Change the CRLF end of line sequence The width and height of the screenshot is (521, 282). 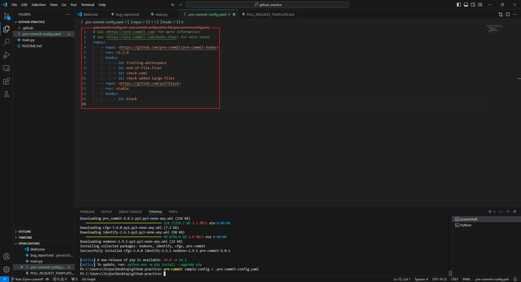coord(455,279)
